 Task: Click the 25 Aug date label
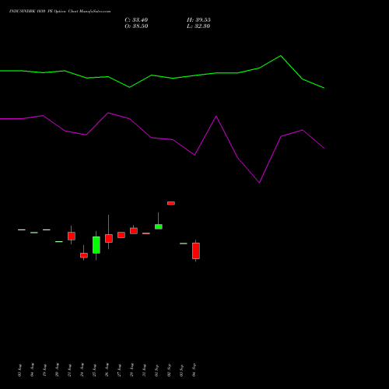(x=95, y=370)
